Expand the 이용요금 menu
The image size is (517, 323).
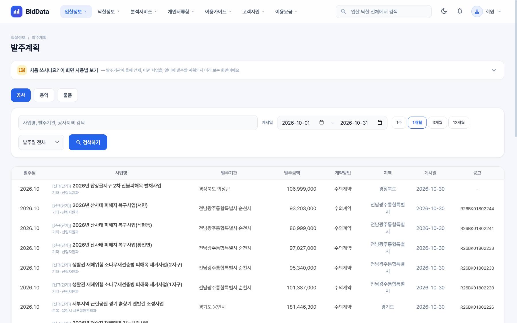[286, 11]
